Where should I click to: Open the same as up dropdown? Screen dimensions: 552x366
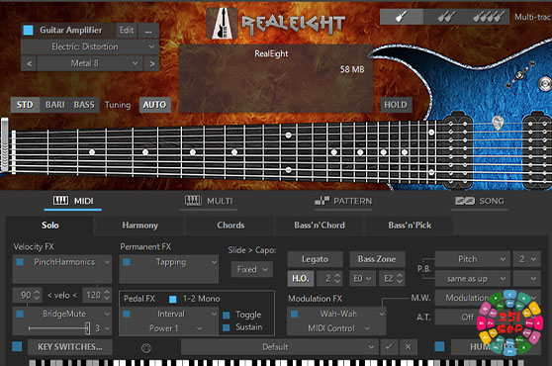tap(473, 279)
